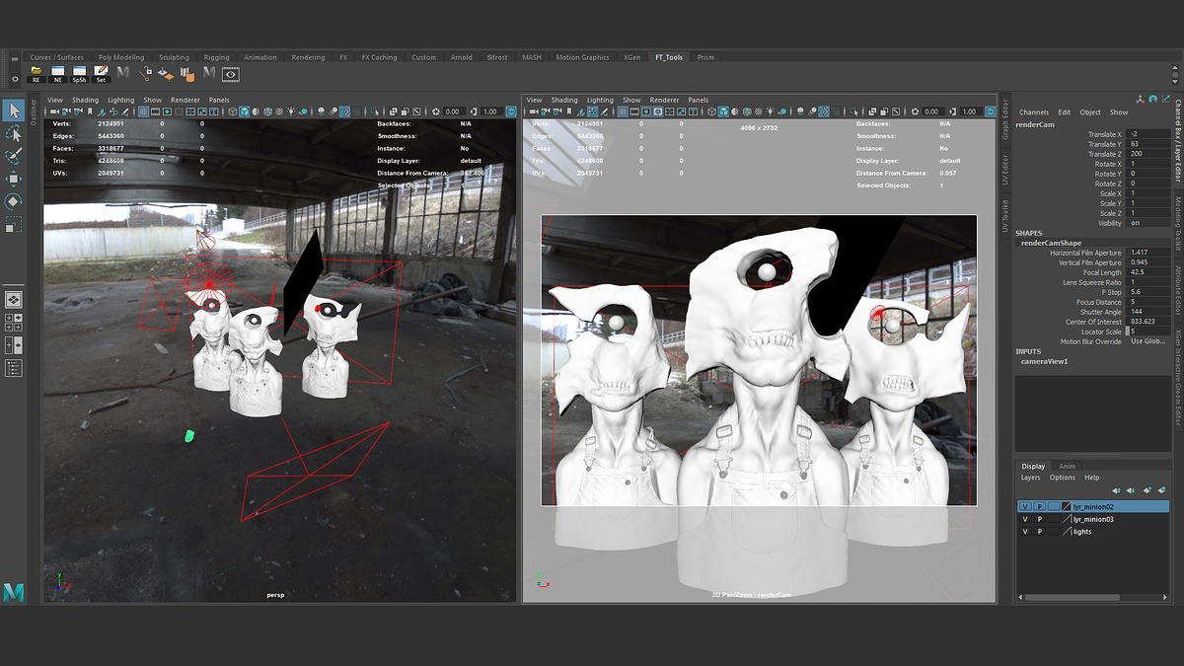This screenshot has width=1184, height=666.
Task: Open the Layers menu in Layer Editor
Action: [1030, 478]
